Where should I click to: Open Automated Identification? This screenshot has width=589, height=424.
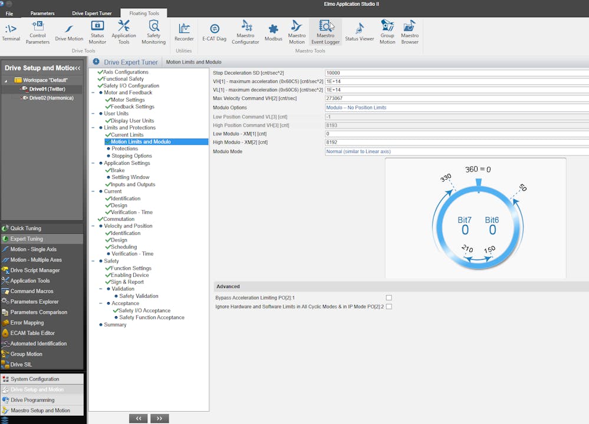42,344
